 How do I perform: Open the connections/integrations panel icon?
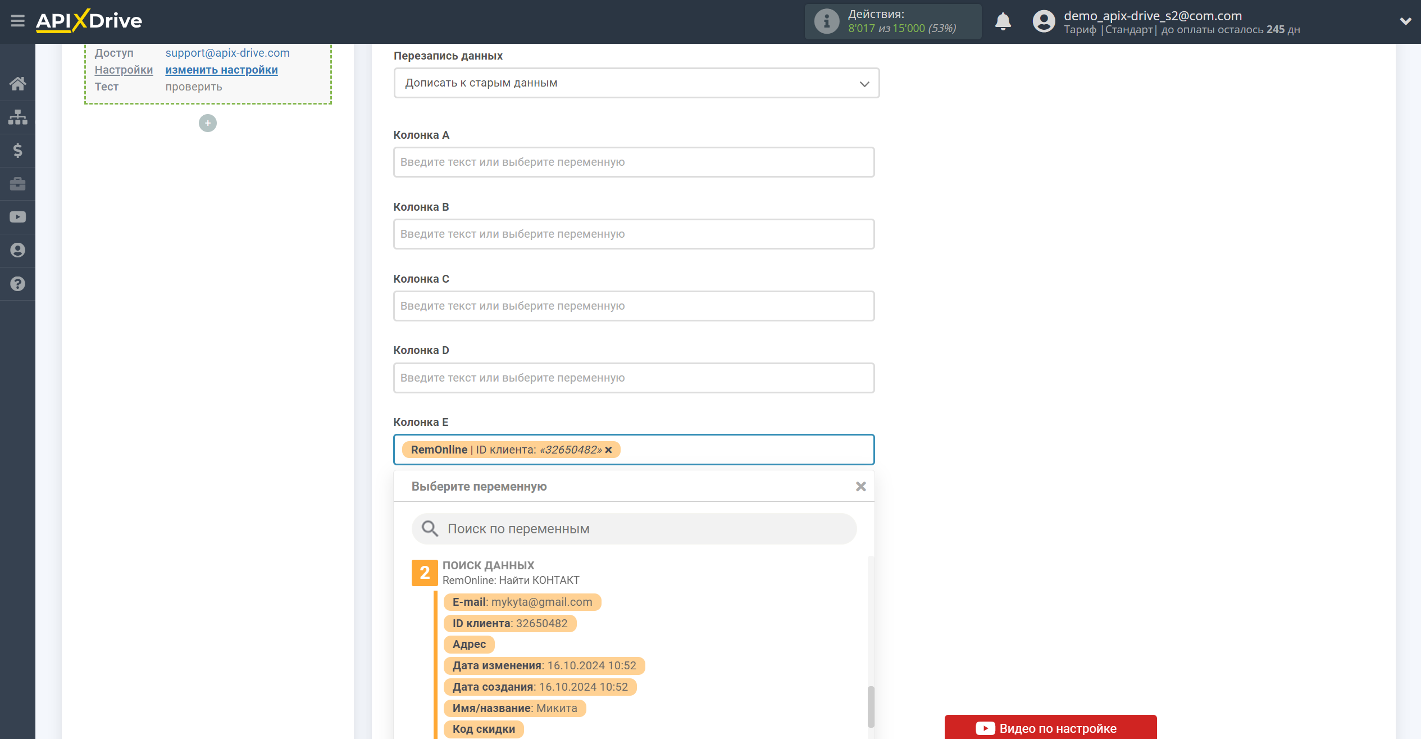point(18,116)
